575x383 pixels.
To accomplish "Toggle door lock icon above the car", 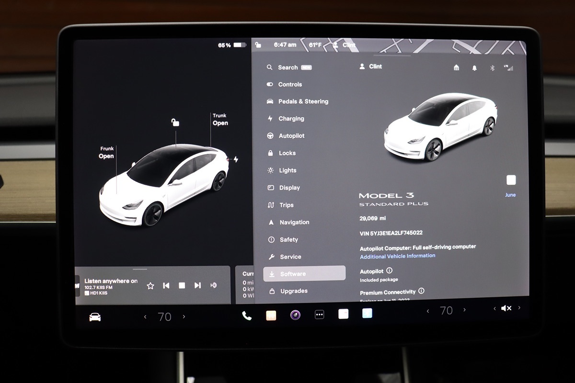I will coord(175,123).
